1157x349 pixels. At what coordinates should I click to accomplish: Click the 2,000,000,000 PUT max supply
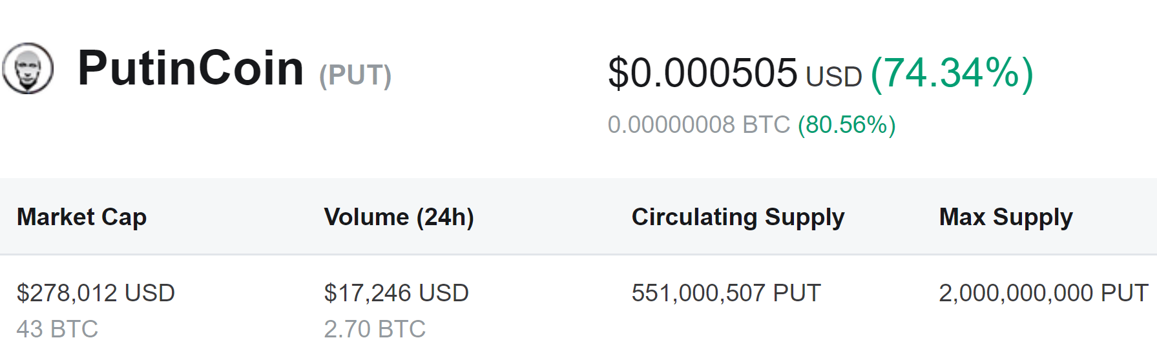point(1044,293)
